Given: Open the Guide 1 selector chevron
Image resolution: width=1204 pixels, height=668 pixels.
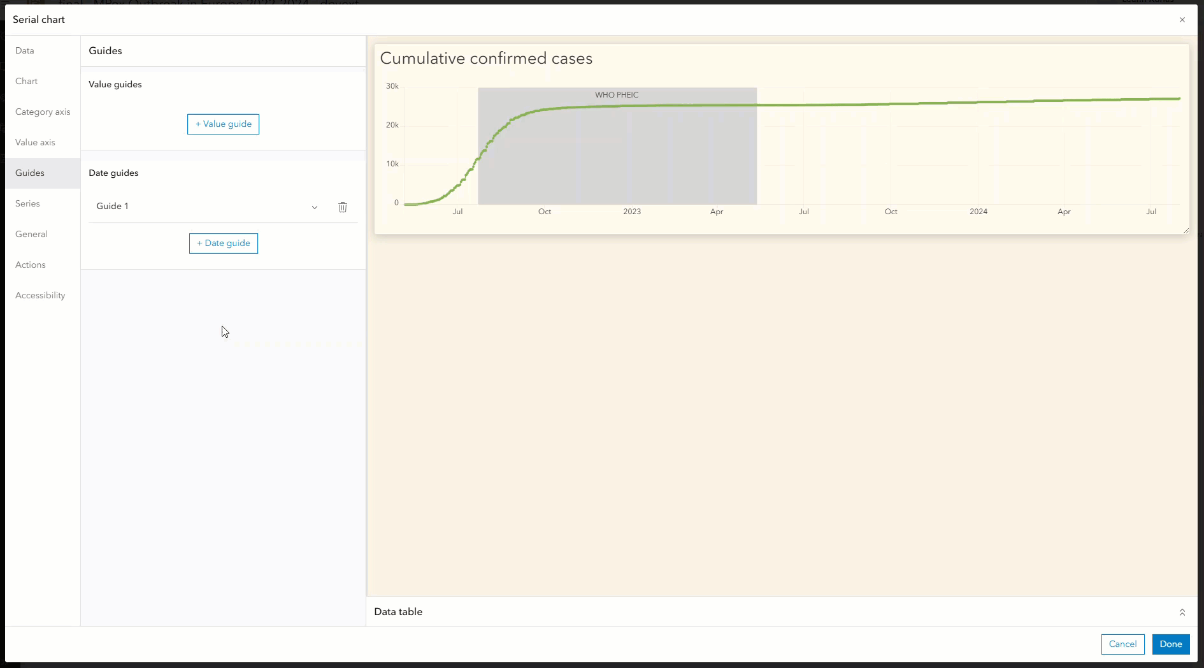Looking at the screenshot, I should pos(315,207).
